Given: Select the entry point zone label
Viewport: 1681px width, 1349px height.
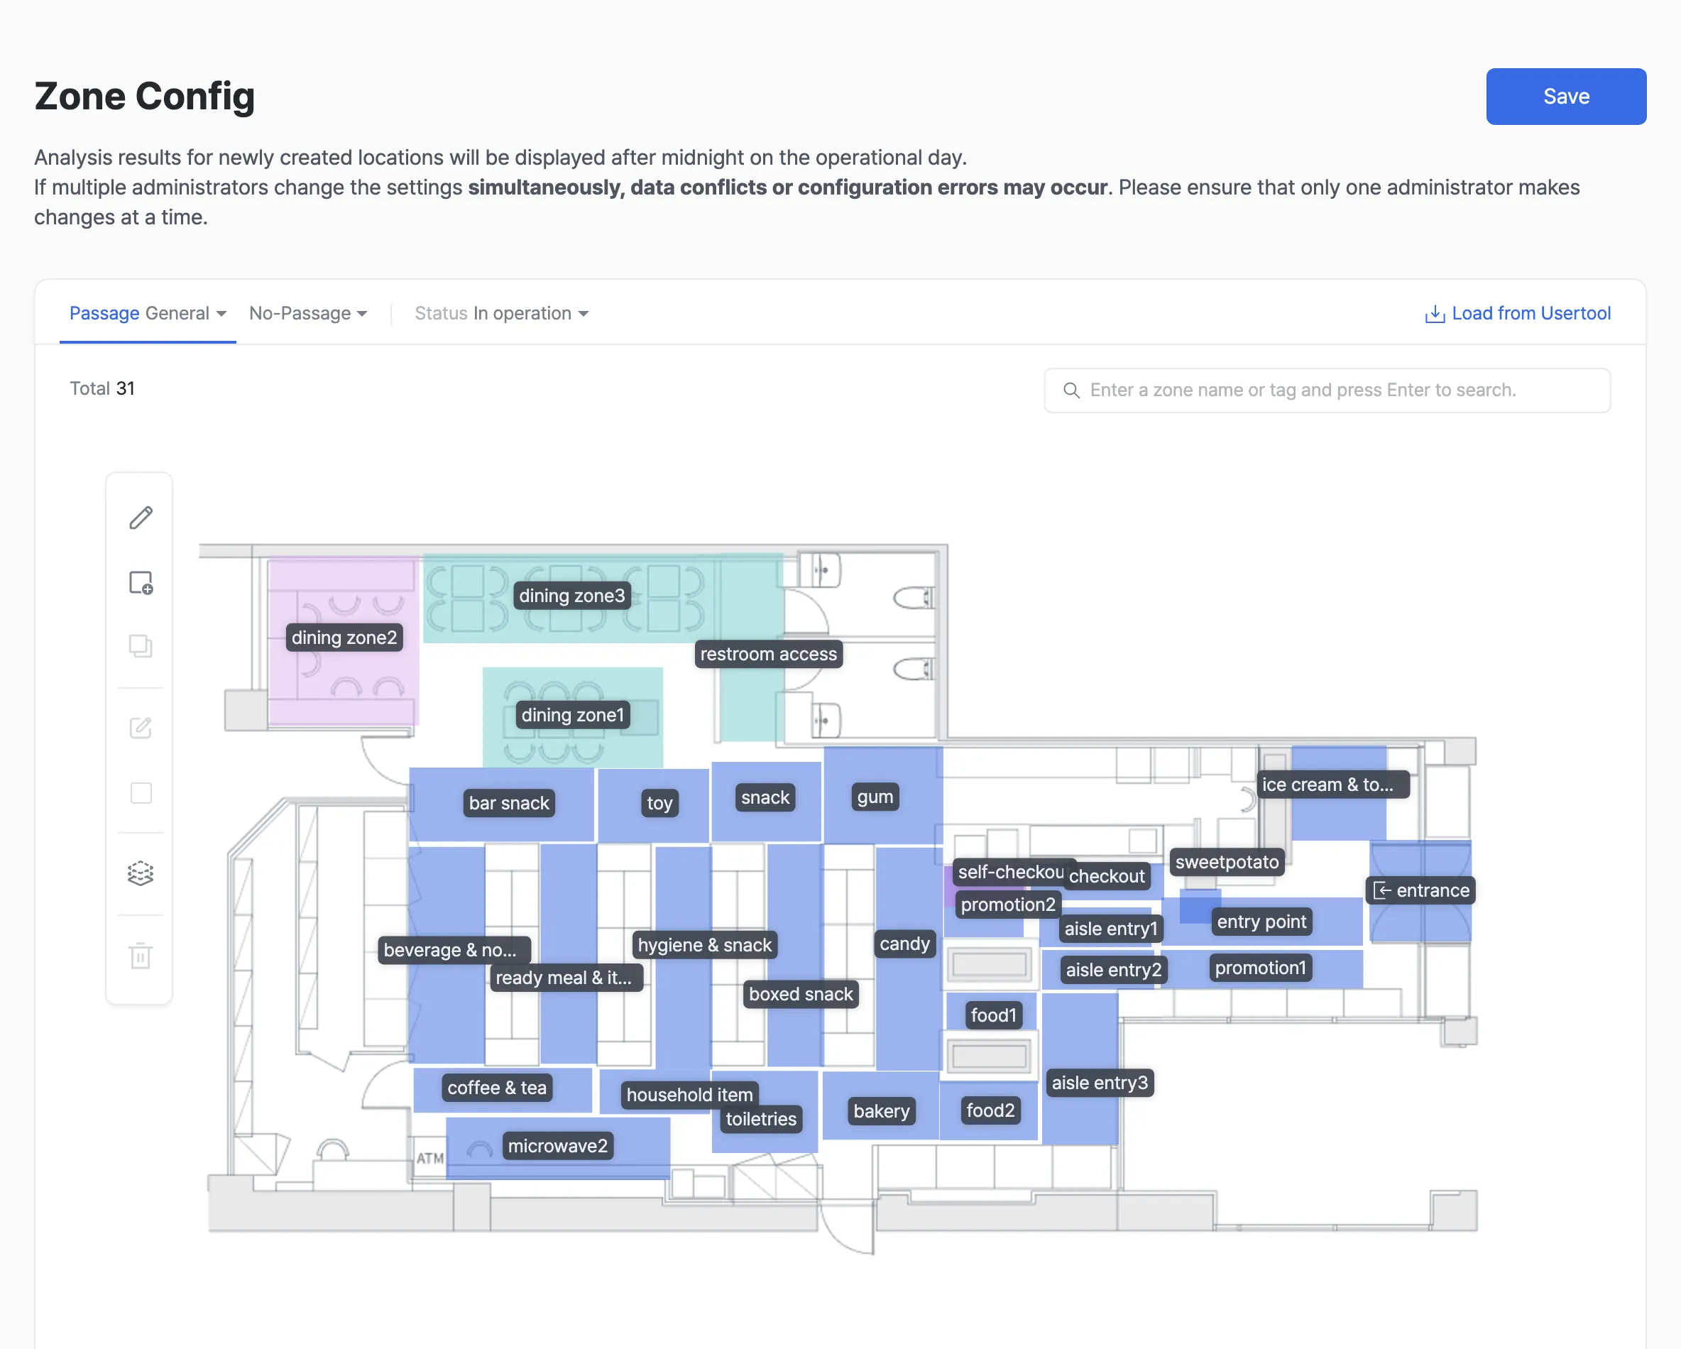Looking at the screenshot, I should point(1261,922).
